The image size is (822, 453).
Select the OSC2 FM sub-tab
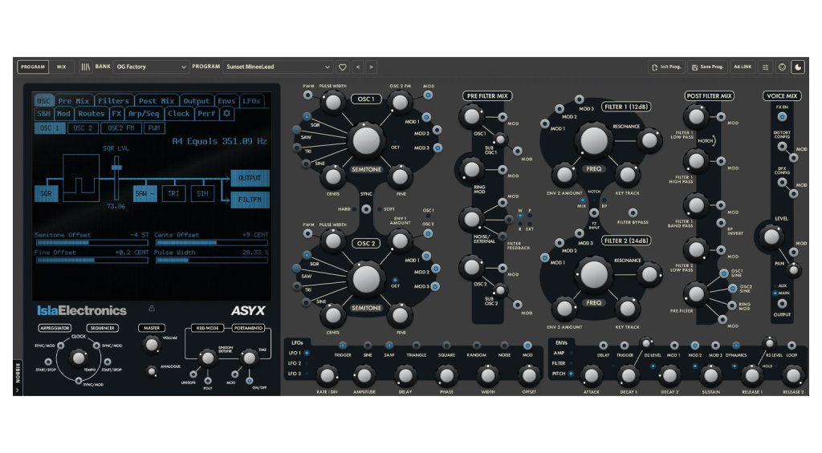click(120, 127)
